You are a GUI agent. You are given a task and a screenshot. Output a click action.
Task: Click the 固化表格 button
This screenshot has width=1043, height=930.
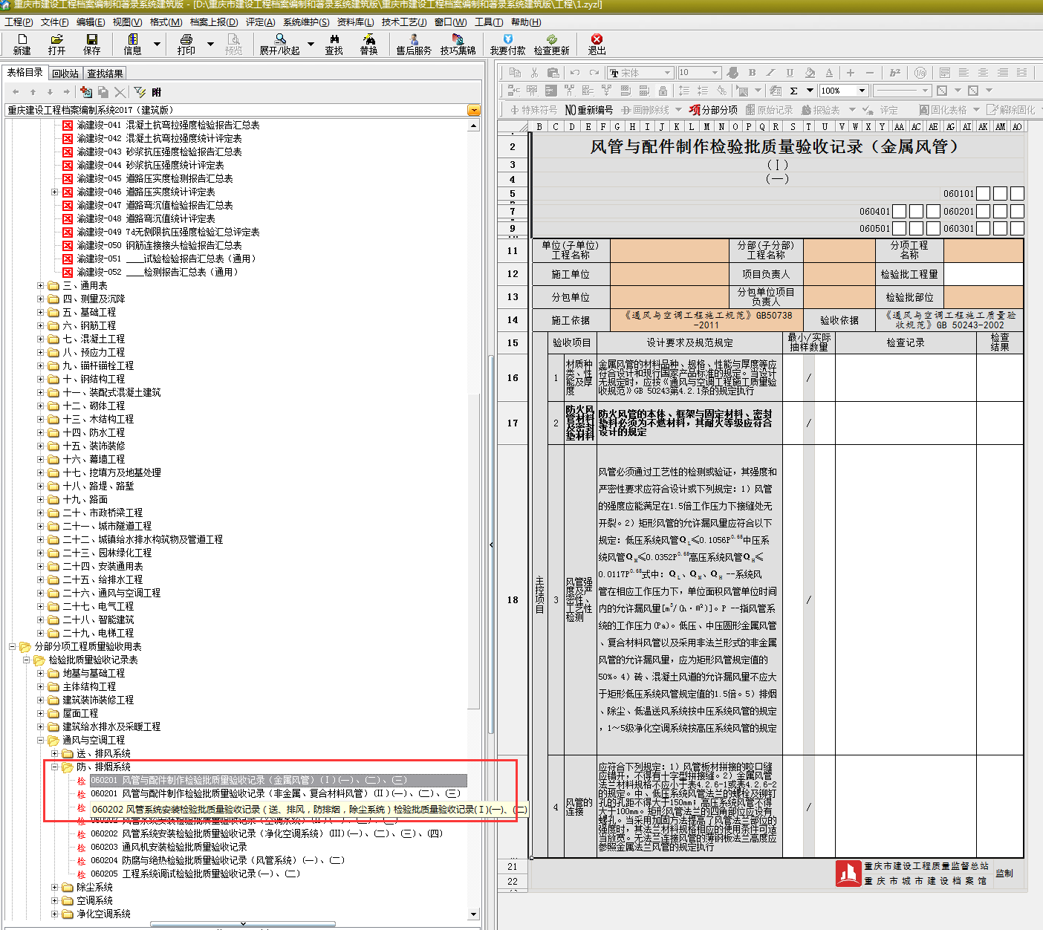click(x=943, y=110)
